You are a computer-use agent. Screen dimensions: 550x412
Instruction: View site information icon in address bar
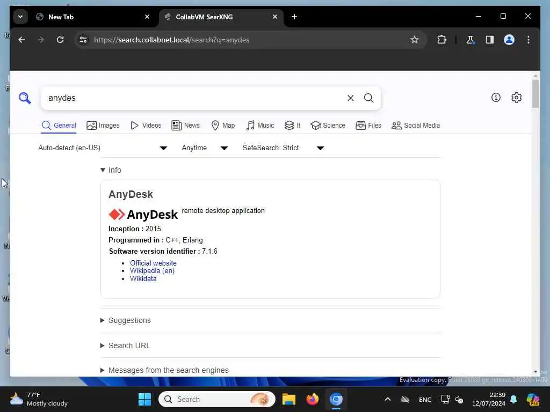tap(83, 40)
